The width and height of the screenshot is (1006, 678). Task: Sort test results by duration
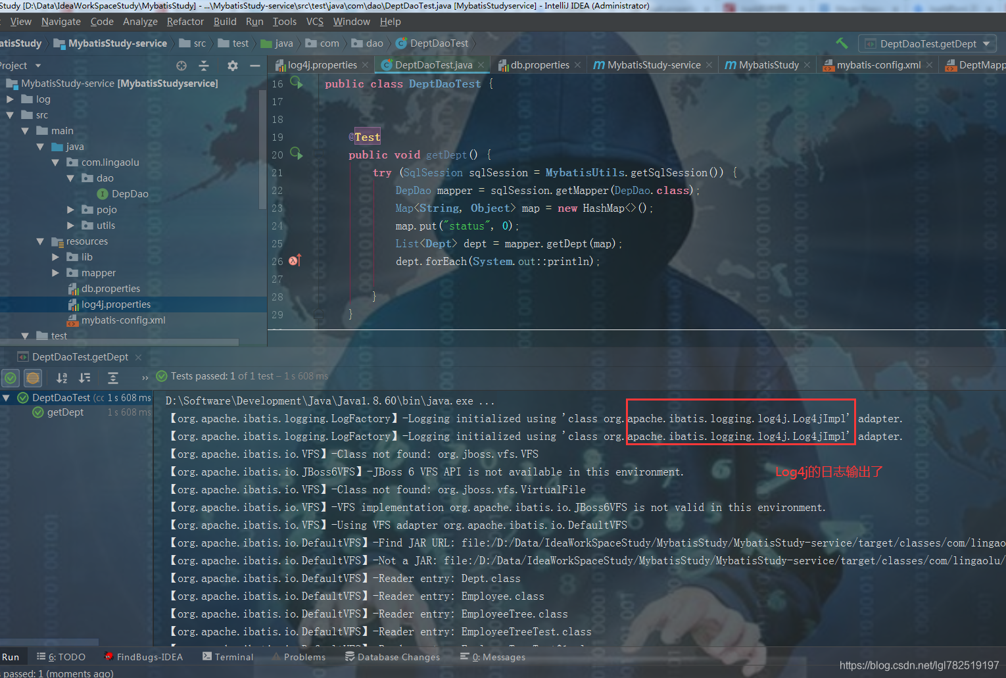pyautogui.click(x=84, y=377)
